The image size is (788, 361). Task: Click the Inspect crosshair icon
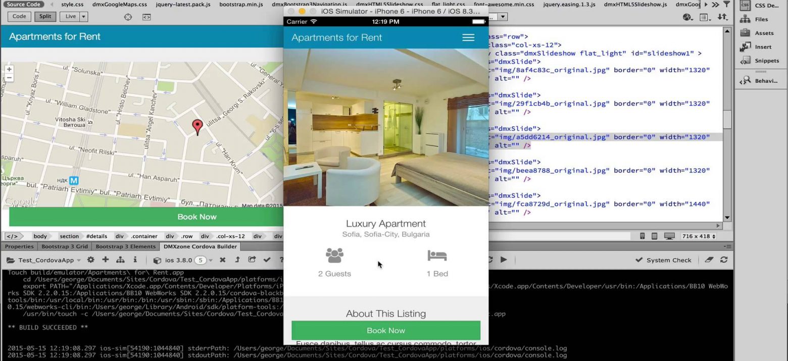128,17
